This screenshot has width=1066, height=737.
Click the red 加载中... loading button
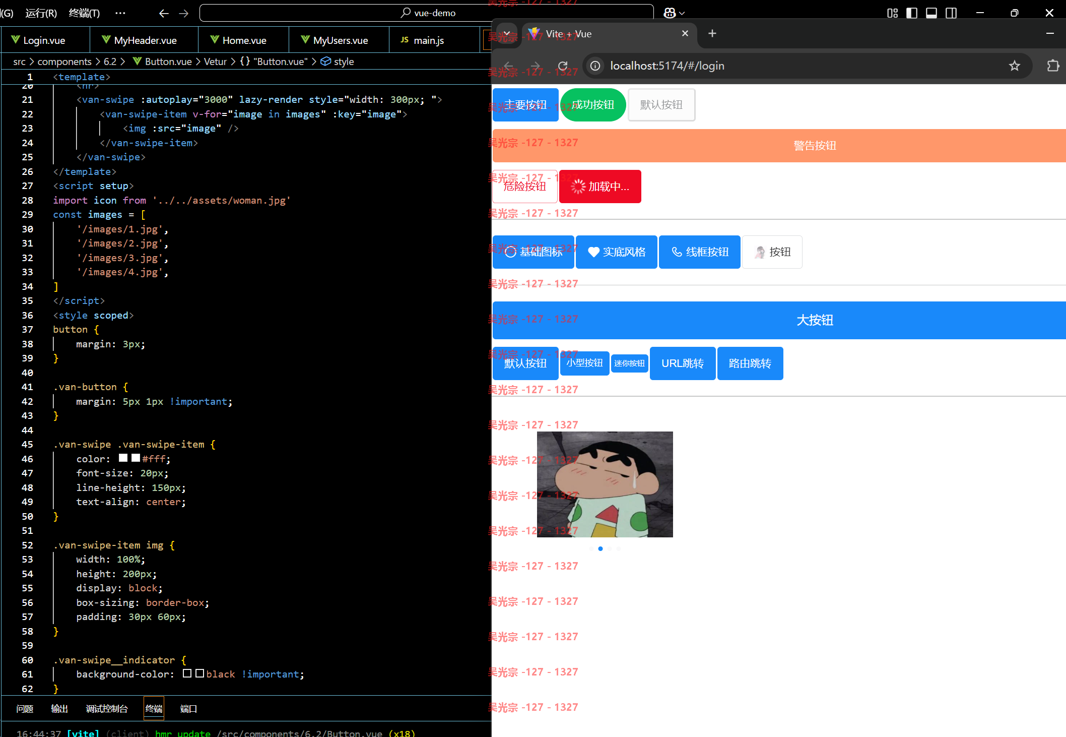pyautogui.click(x=600, y=187)
